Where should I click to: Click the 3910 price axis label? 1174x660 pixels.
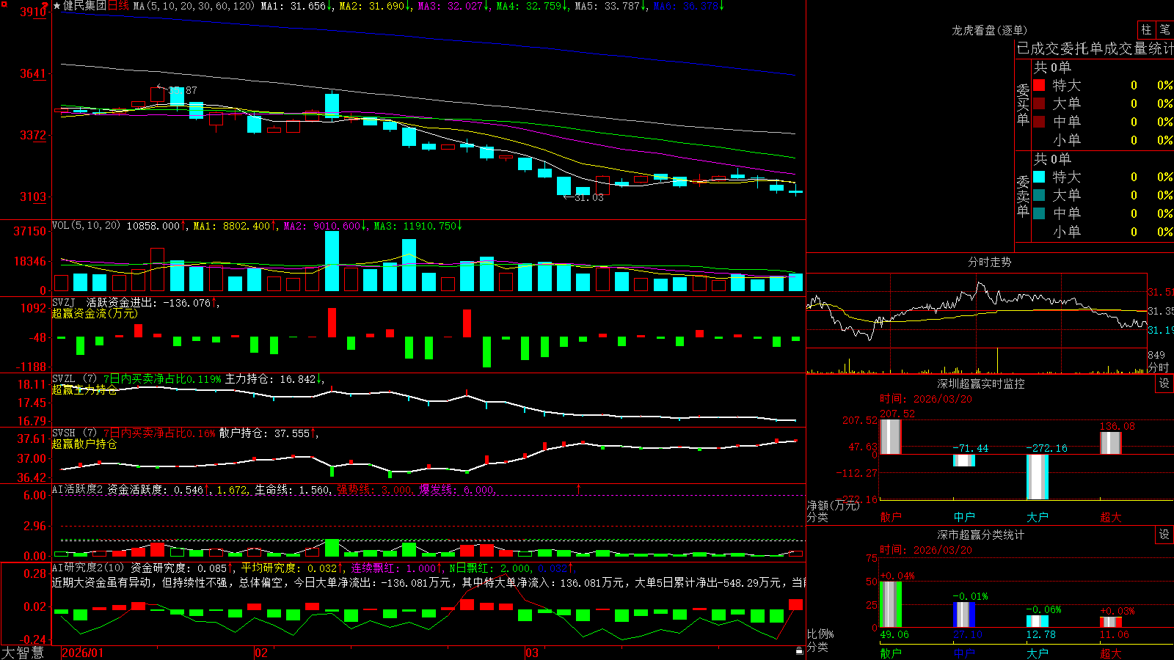[x=33, y=12]
